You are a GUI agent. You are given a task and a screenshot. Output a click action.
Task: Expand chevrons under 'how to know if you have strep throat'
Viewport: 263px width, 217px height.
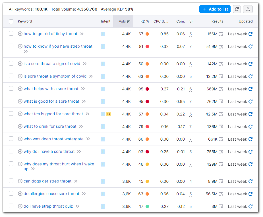click(26, 51)
